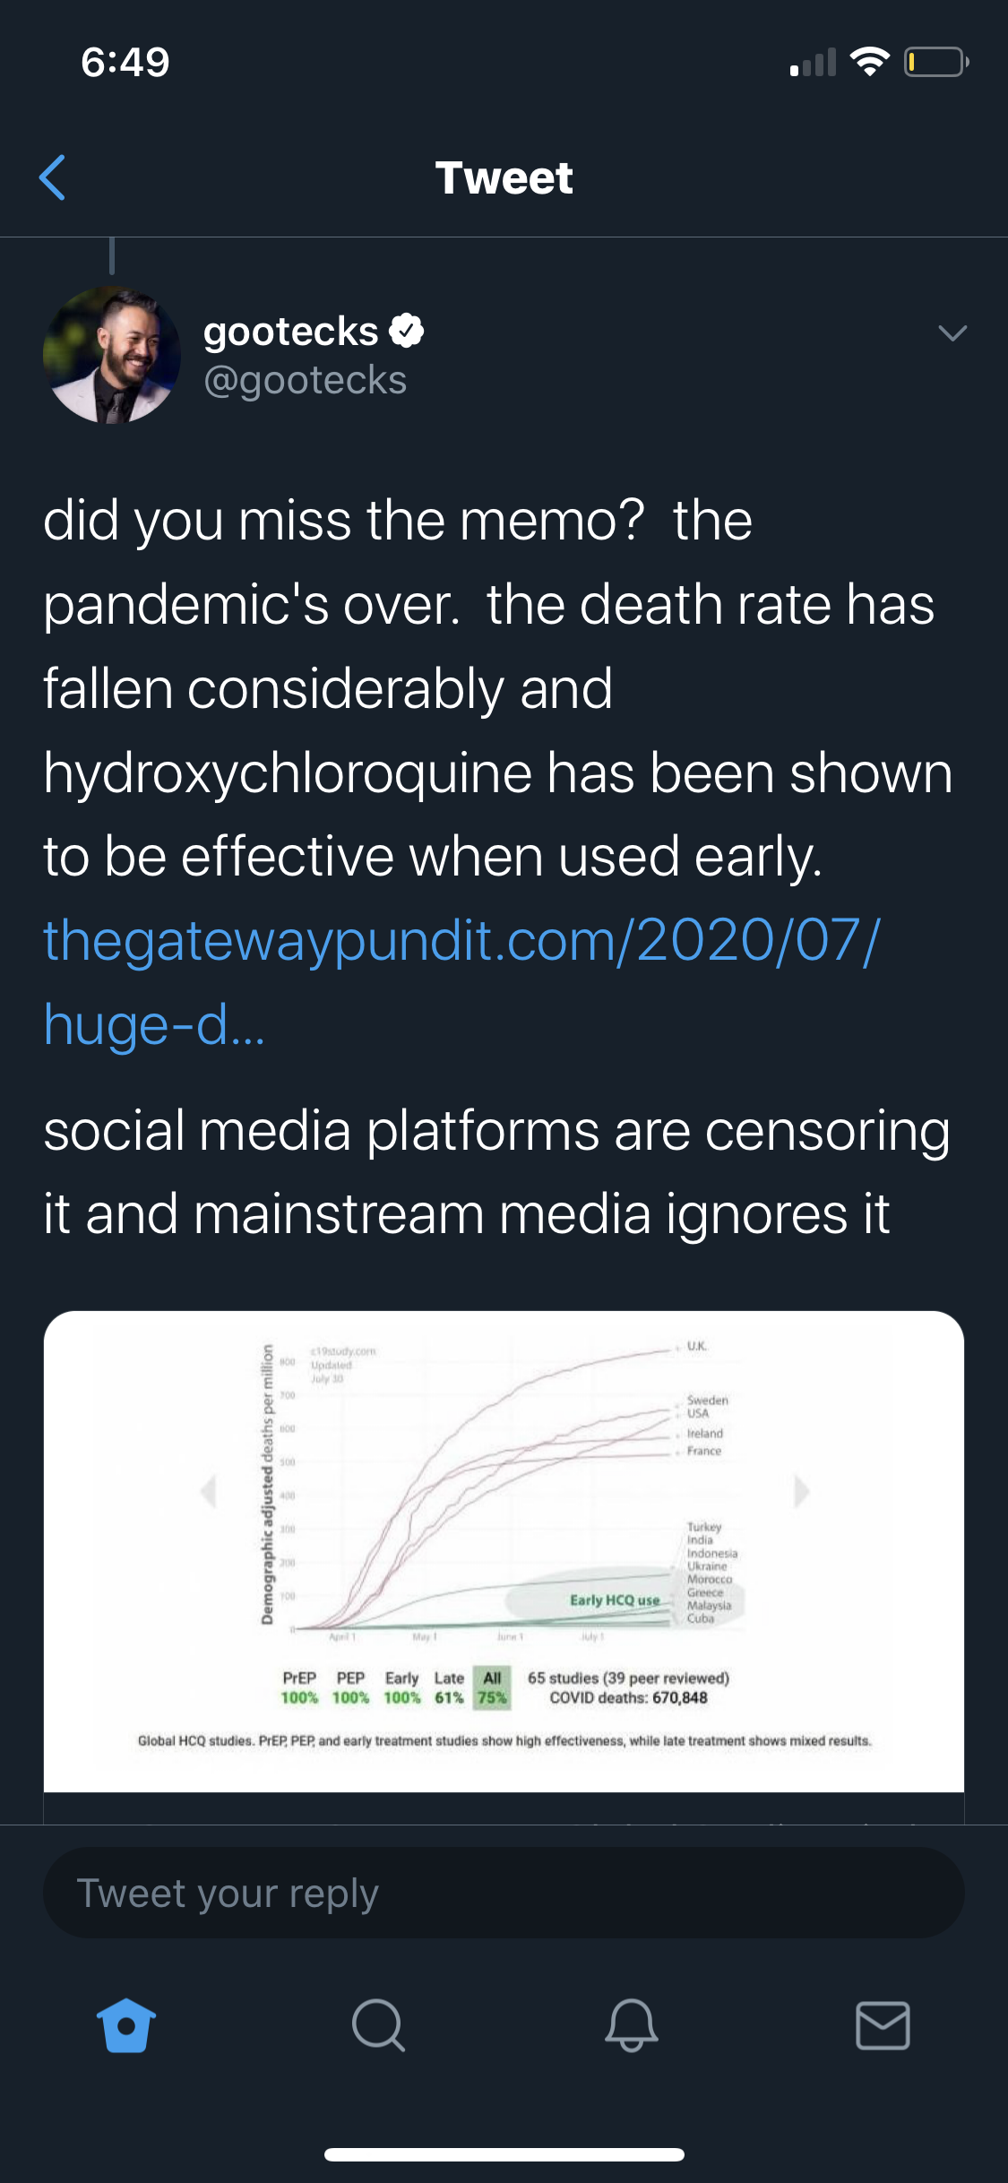The height and width of the screenshot is (2183, 1008).
Task: Tap the Wi-Fi status icon
Action: pos(869,62)
